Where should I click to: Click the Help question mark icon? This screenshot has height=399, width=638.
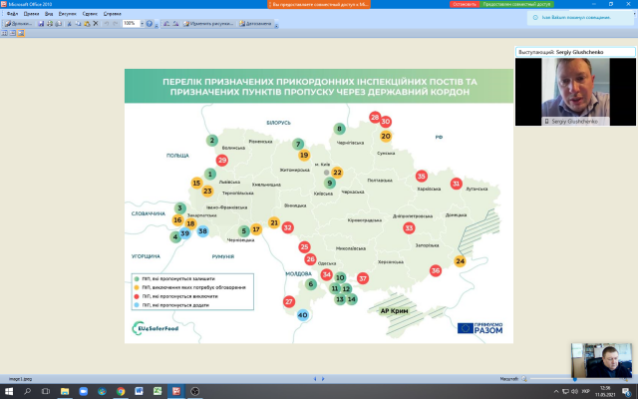tap(150, 23)
